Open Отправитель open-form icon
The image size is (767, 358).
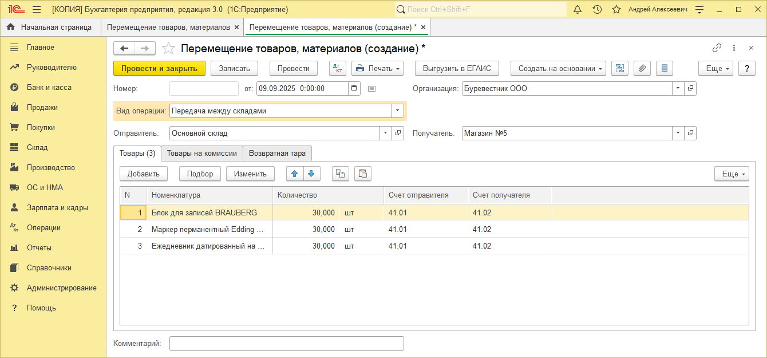tap(398, 133)
